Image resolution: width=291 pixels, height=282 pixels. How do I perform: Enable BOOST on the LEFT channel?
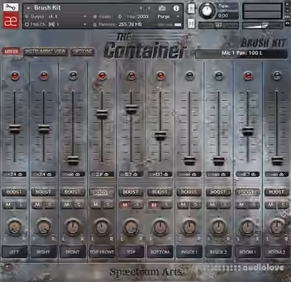(x=14, y=192)
